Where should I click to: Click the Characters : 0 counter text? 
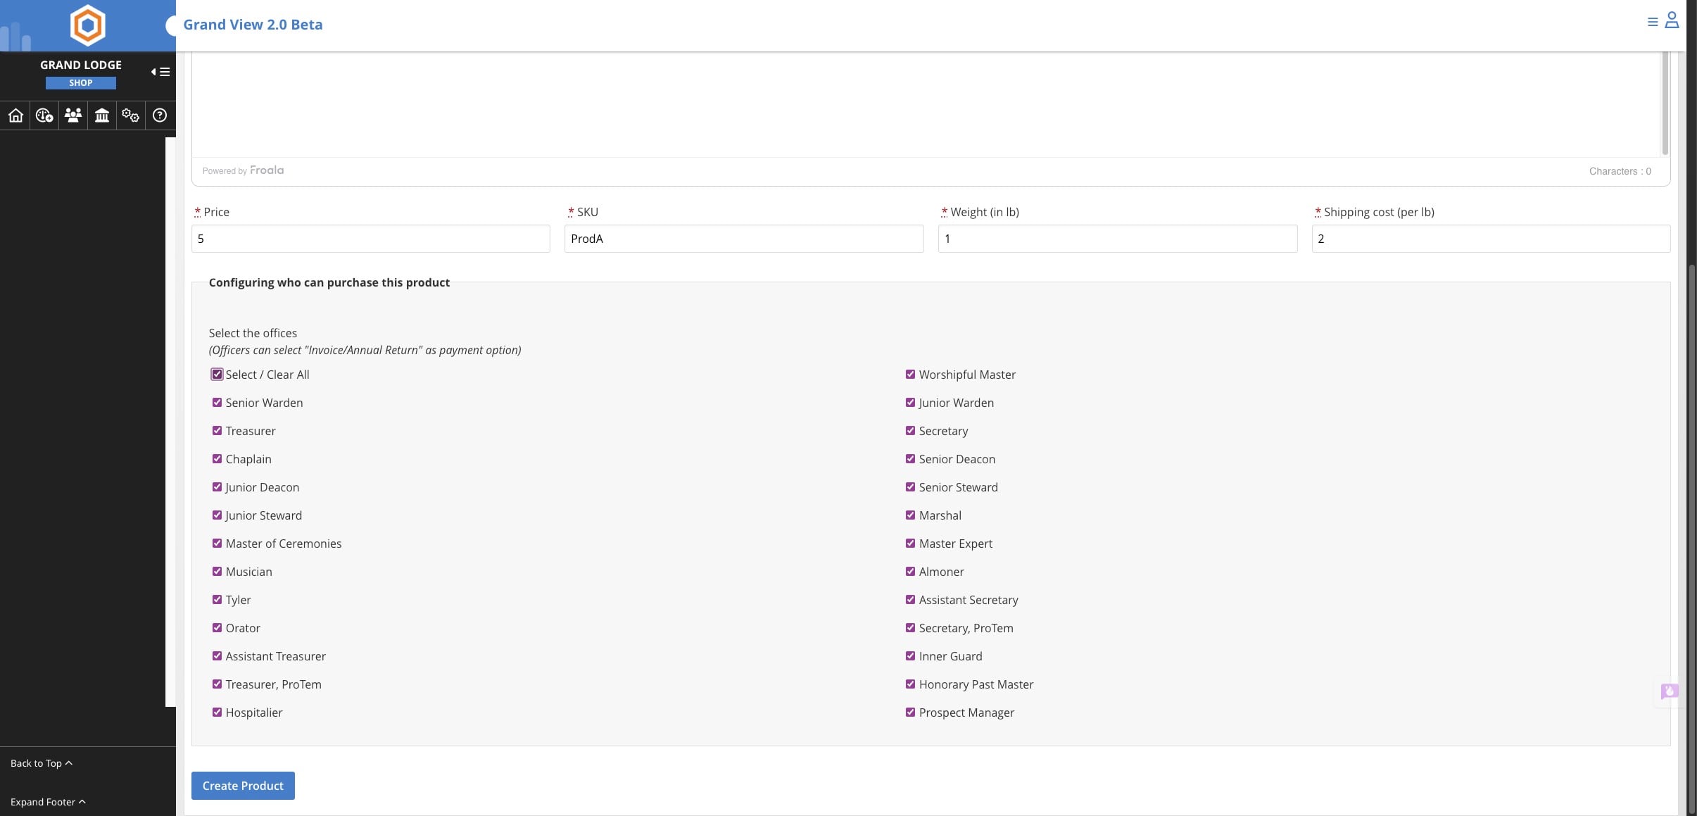pyautogui.click(x=1620, y=171)
